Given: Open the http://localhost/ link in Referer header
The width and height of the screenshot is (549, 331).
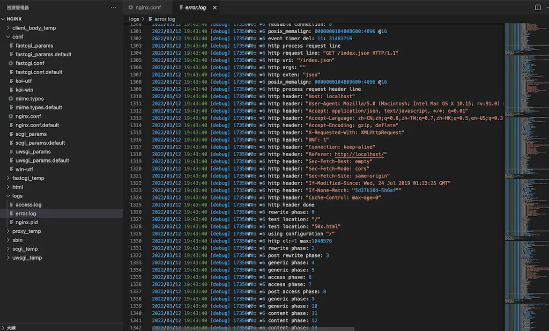Looking at the screenshot, I should tap(359, 155).
